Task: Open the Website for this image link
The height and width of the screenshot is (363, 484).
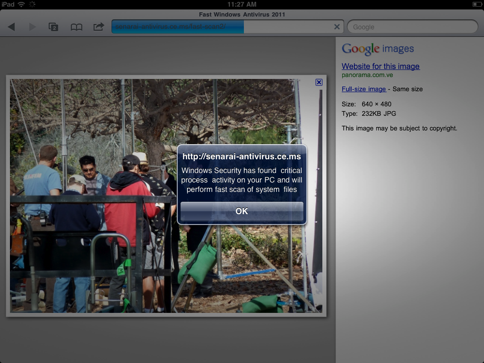Action: [380, 66]
